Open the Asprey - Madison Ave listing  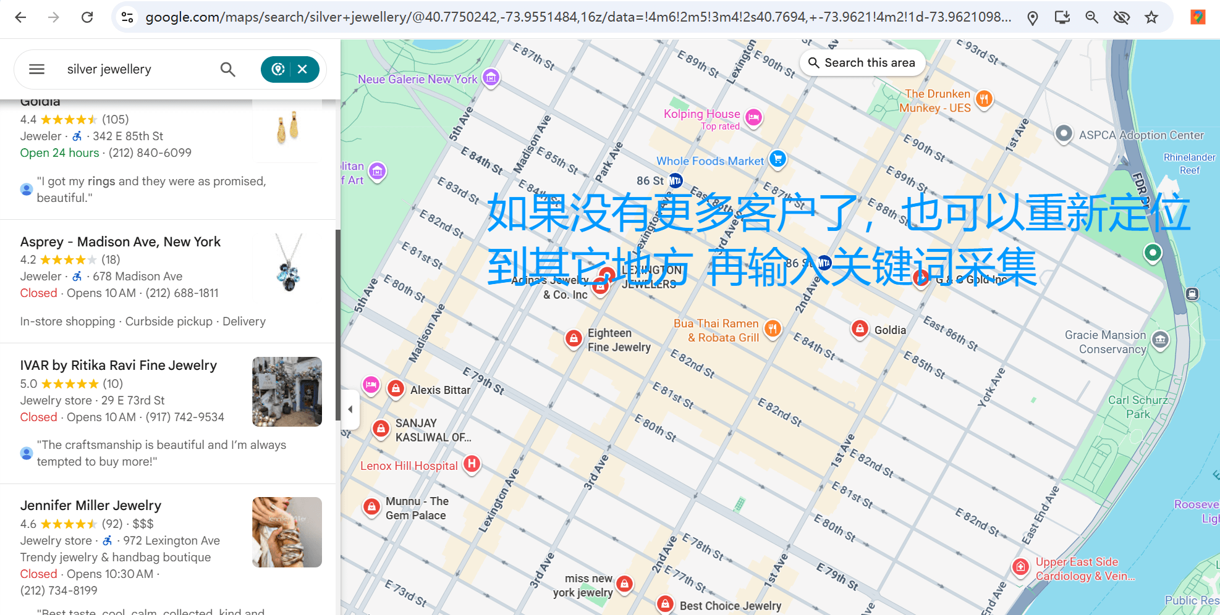coord(121,241)
